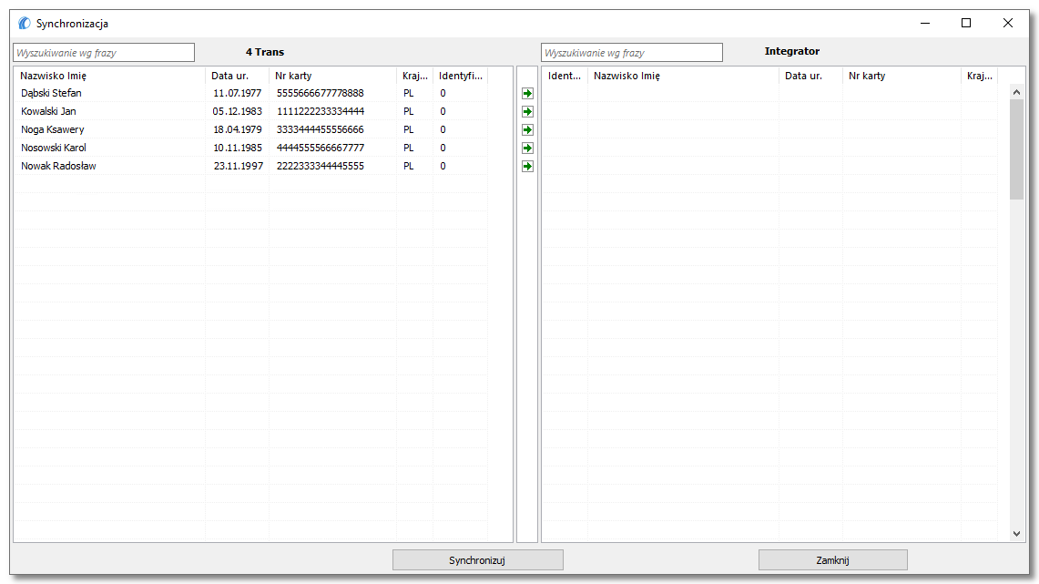Minimize the Synchronizacja window
1039x584 pixels.
point(925,23)
